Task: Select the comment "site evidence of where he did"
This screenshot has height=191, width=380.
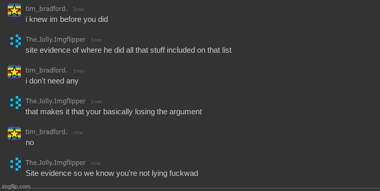Action: tap(128, 50)
